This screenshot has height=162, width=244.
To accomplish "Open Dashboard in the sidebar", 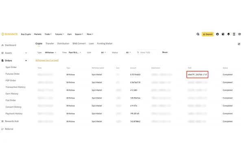I will pyautogui.click(x=11, y=45).
